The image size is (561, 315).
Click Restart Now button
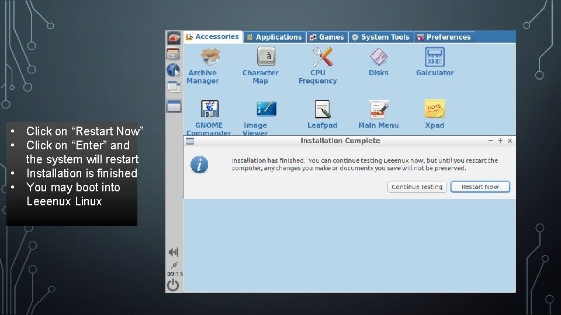pyautogui.click(x=480, y=187)
